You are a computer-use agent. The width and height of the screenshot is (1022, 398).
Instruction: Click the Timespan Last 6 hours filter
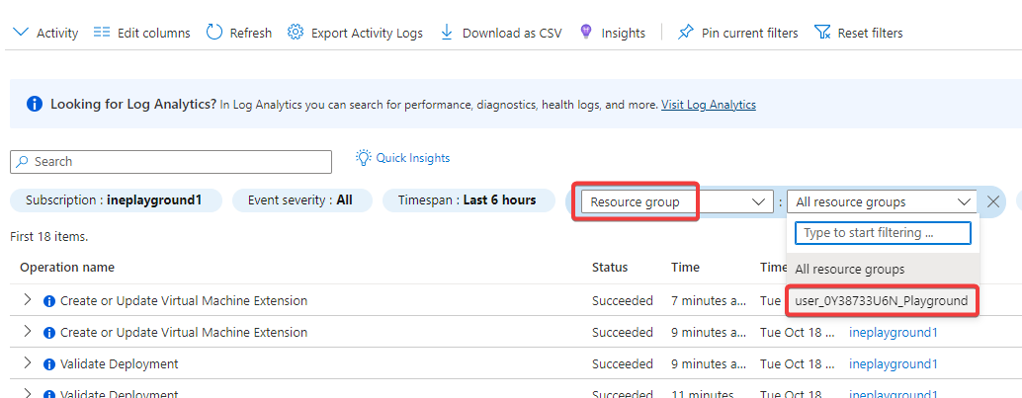coord(467,200)
